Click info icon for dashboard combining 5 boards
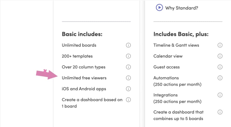The width and height of the screenshot is (231, 127). (220, 112)
